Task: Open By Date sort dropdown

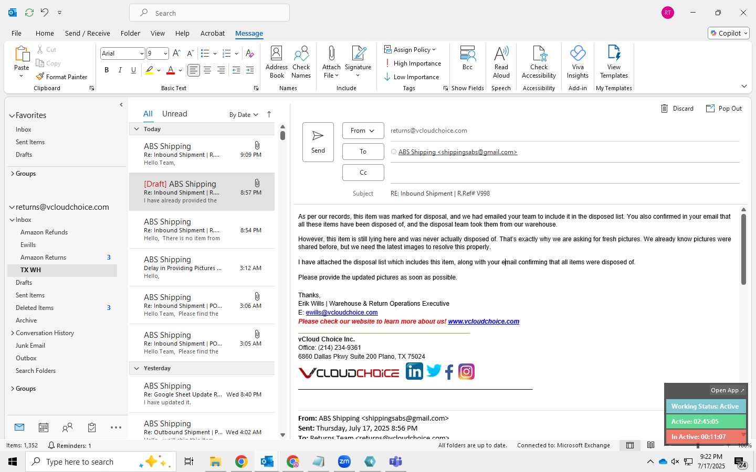Action: click(x=244, y=115)
